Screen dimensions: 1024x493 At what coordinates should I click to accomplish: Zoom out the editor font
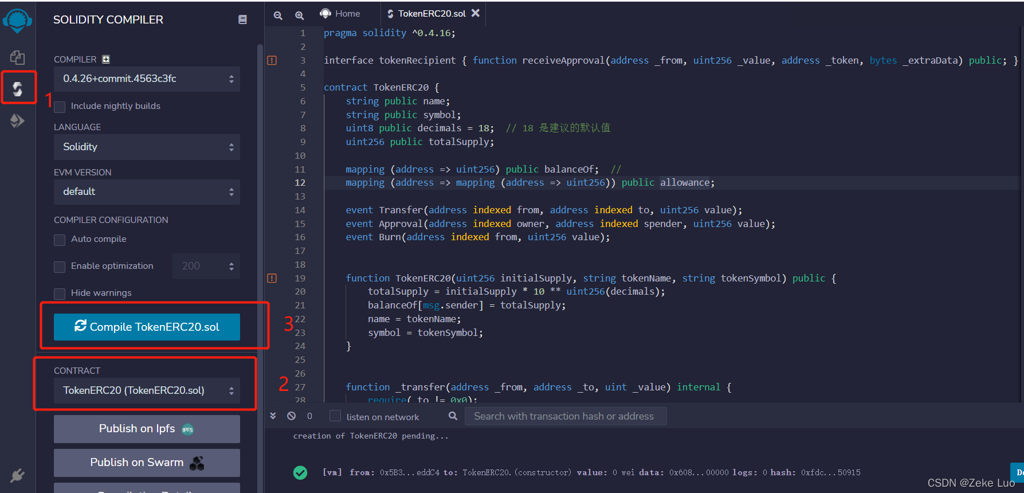[278, 15]
